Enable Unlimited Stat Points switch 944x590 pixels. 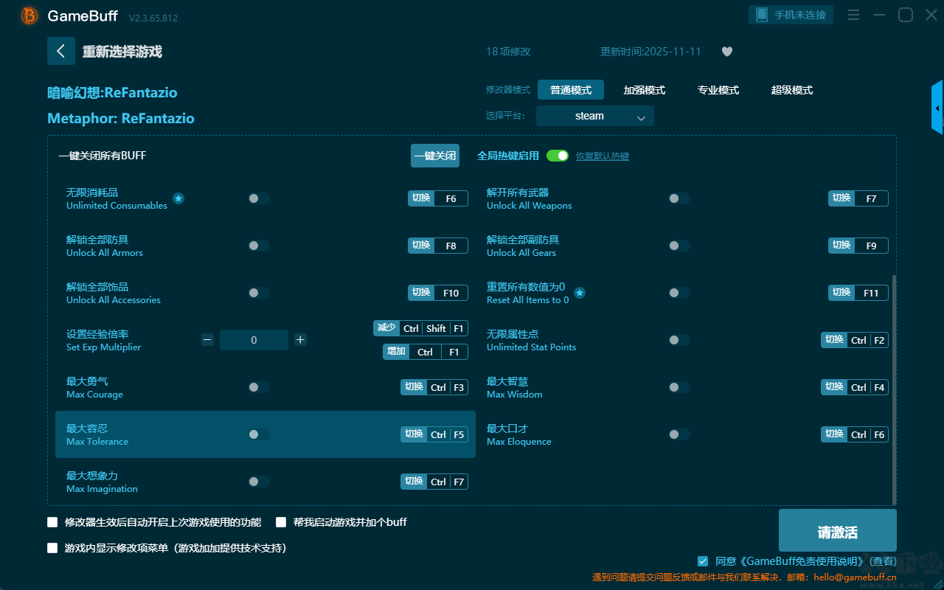tap(679, 340)
